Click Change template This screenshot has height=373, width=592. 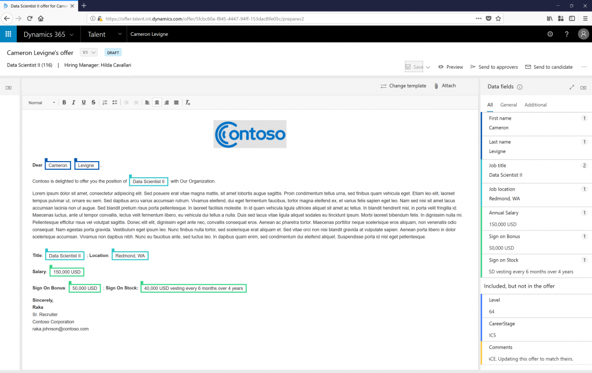click(403, 86)
